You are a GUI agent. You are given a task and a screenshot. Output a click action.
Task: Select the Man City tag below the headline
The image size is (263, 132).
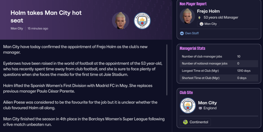pos(17,28)
